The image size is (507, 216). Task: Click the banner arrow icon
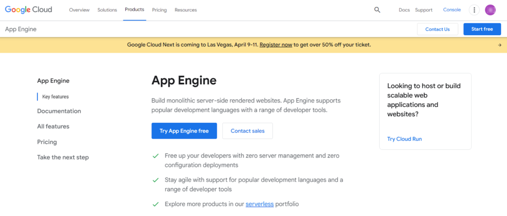(500, 45)
